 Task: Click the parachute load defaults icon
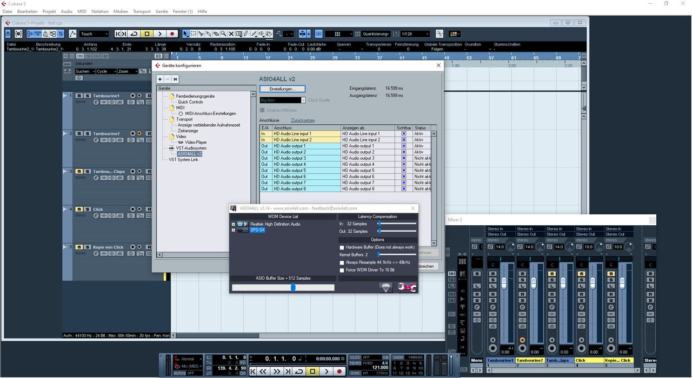click(385, 287)
